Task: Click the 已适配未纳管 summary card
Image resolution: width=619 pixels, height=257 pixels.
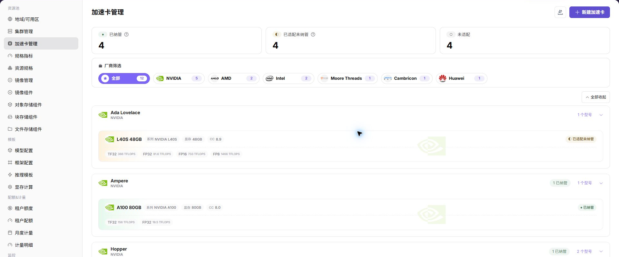Action: [351, 41]
